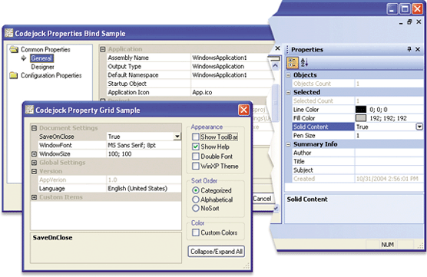This screenshot has width=427, height=277.
Task: Enable the Show ToolBar checkbox
Action: 196,137
